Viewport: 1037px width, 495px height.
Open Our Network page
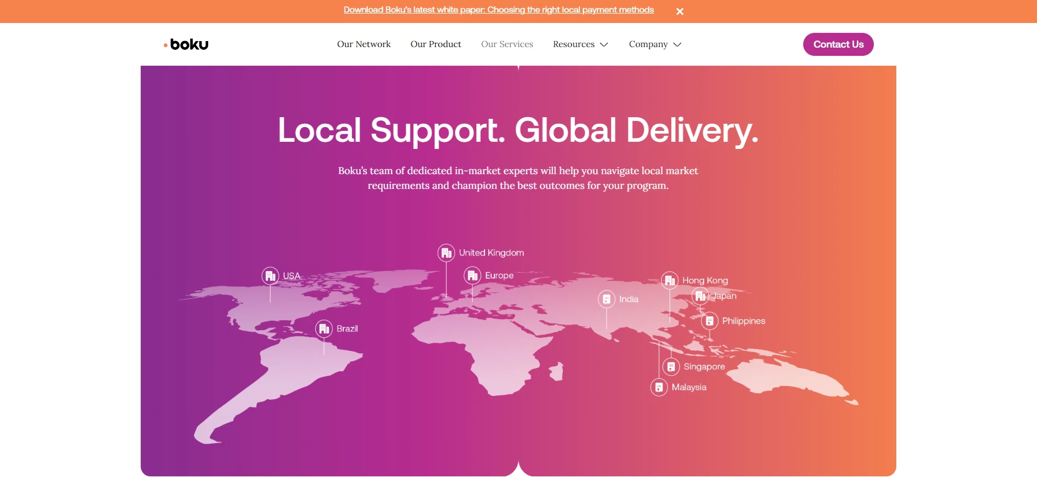[x=364, y=44]
